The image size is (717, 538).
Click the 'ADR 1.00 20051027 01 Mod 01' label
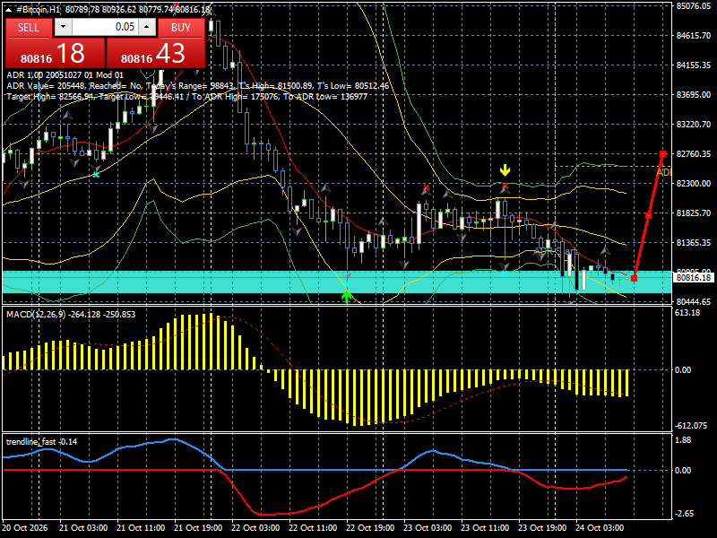(65, 75)
